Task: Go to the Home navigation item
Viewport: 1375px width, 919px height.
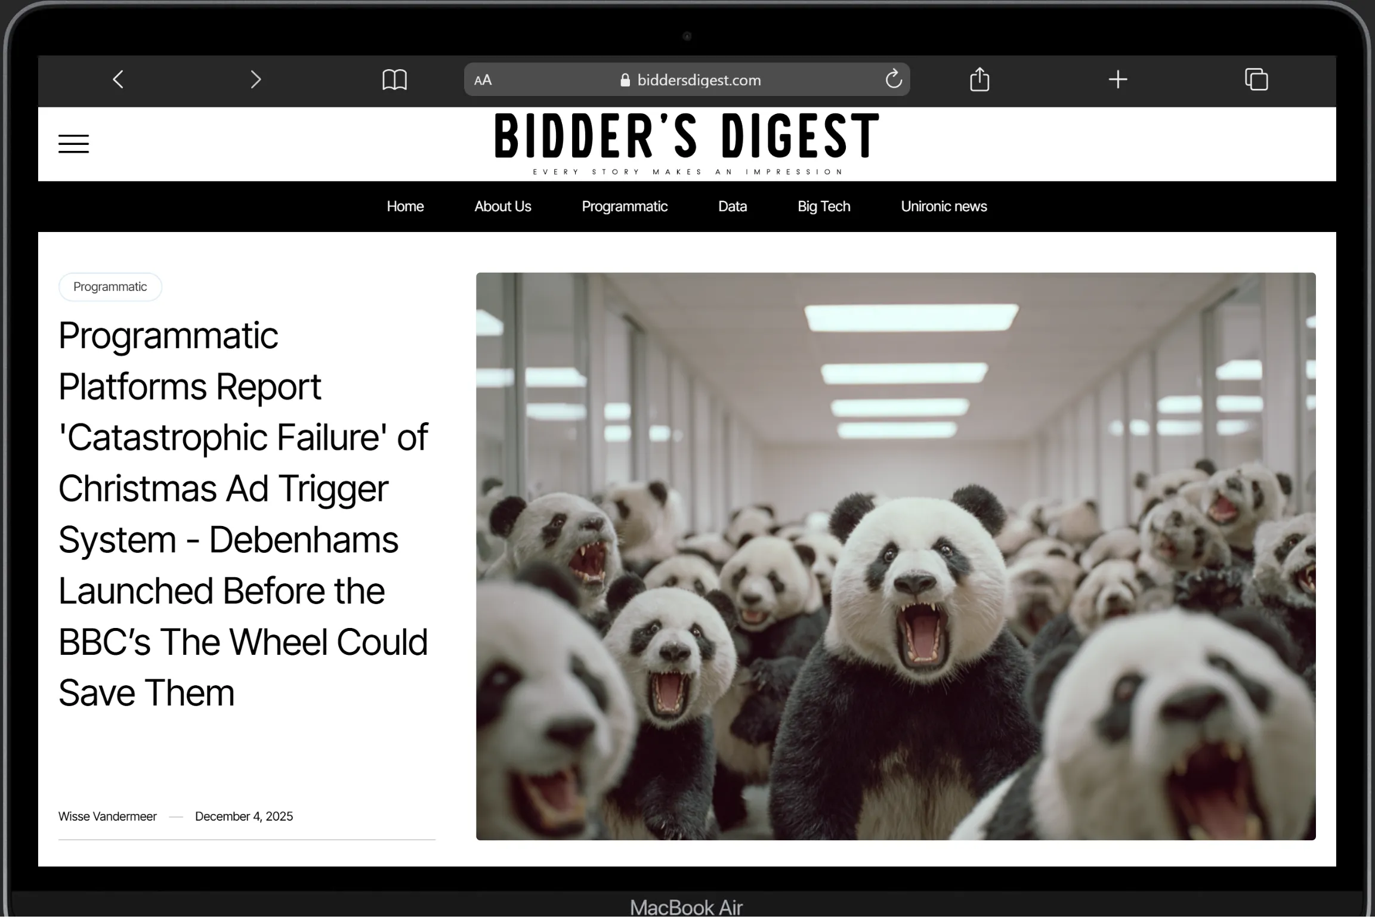Action: [x=405, y=206]
